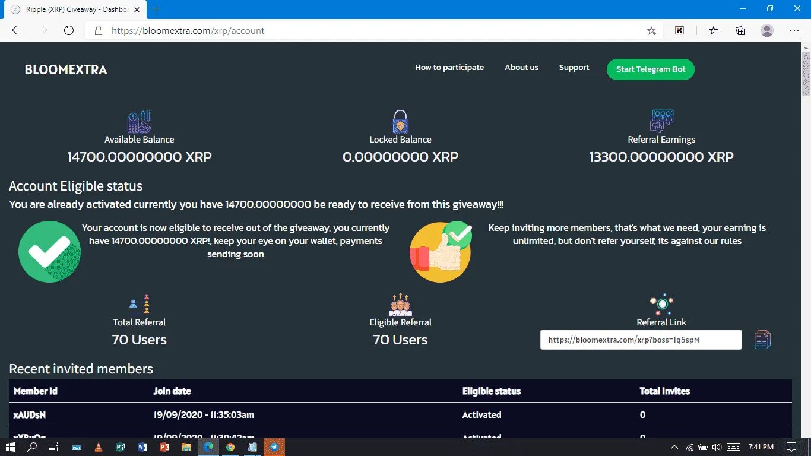The image size is (811, 456).
Task: Click the referral link text field
Action: pyautogui.click(x=641, y=340)
